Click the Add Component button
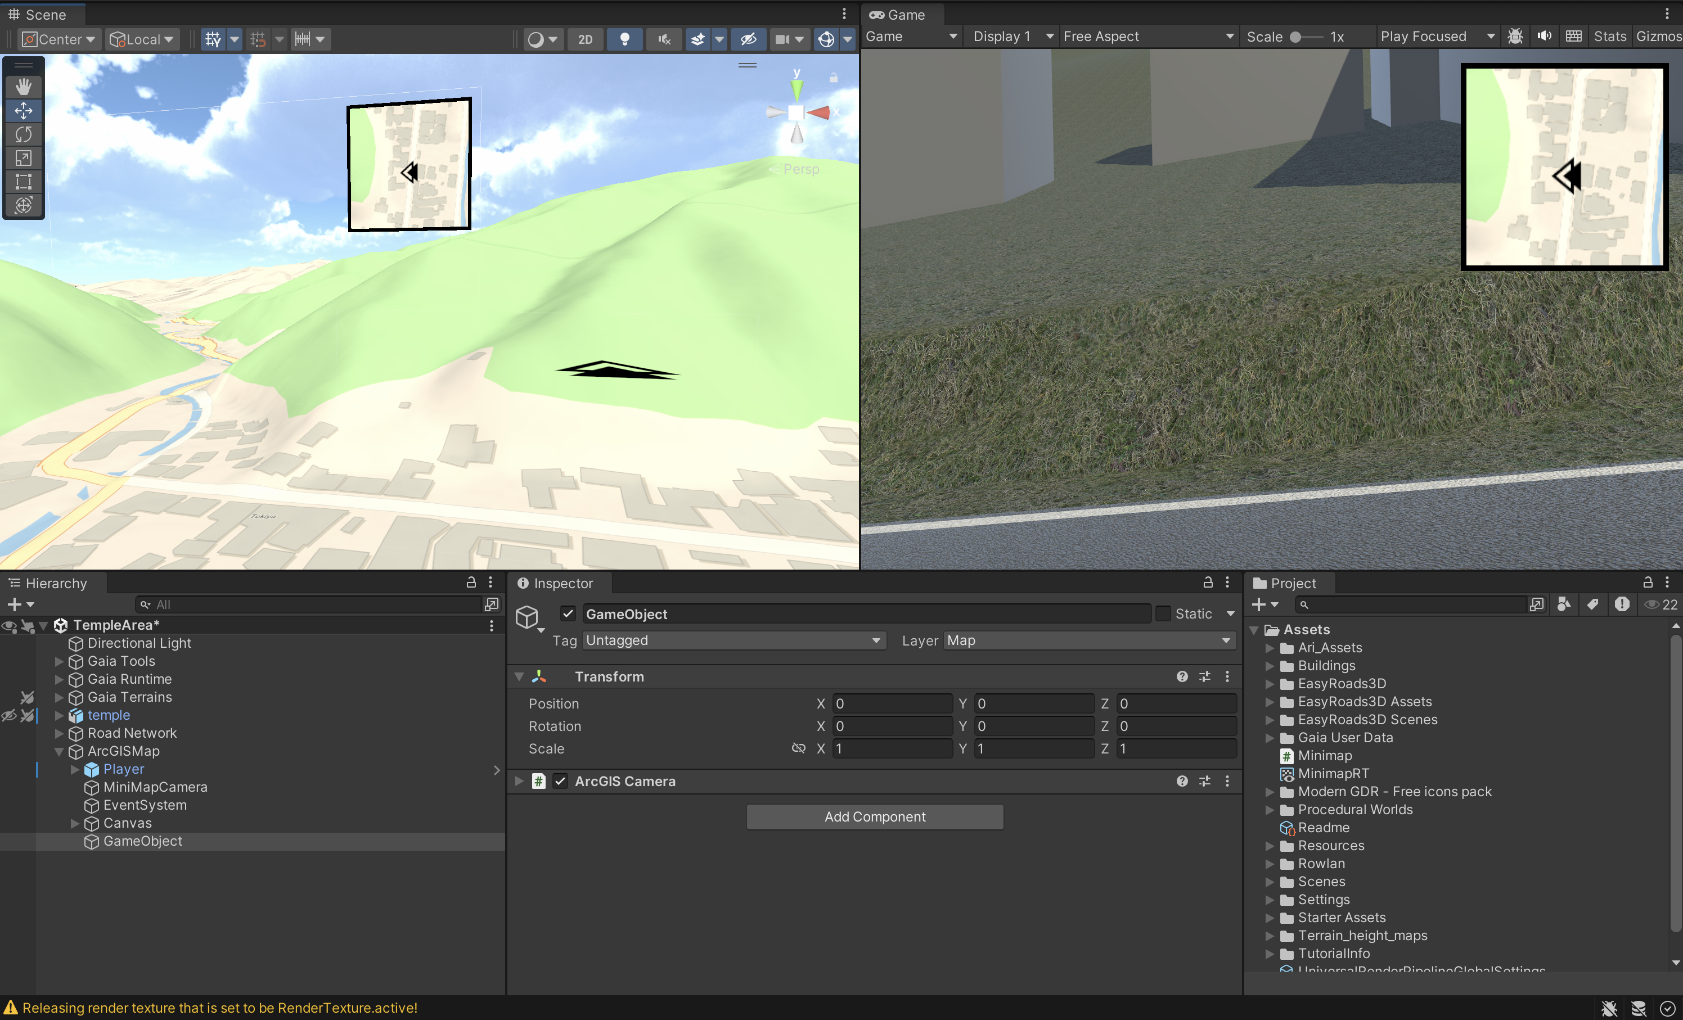 click(x=875, y=816)
